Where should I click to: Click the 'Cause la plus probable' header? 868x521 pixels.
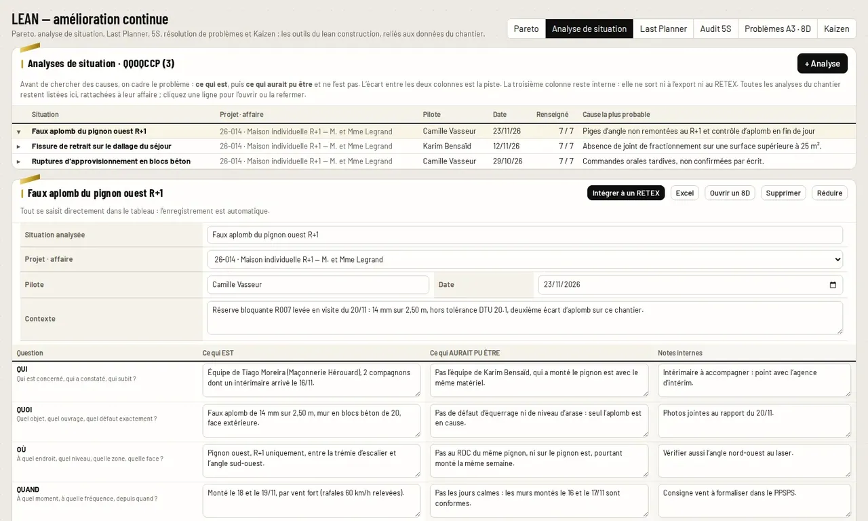tap(616, 114)
